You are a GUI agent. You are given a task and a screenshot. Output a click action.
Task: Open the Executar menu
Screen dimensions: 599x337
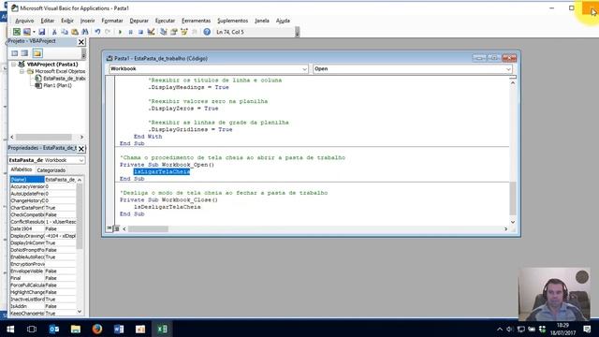coord(165,21)
